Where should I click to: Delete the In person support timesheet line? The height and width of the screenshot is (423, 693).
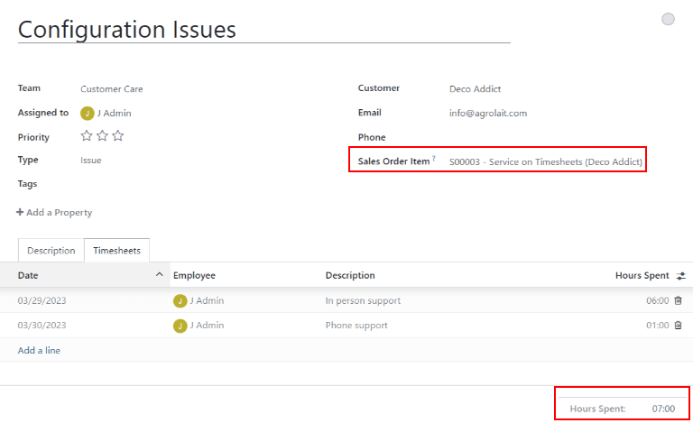click(679, 300)
